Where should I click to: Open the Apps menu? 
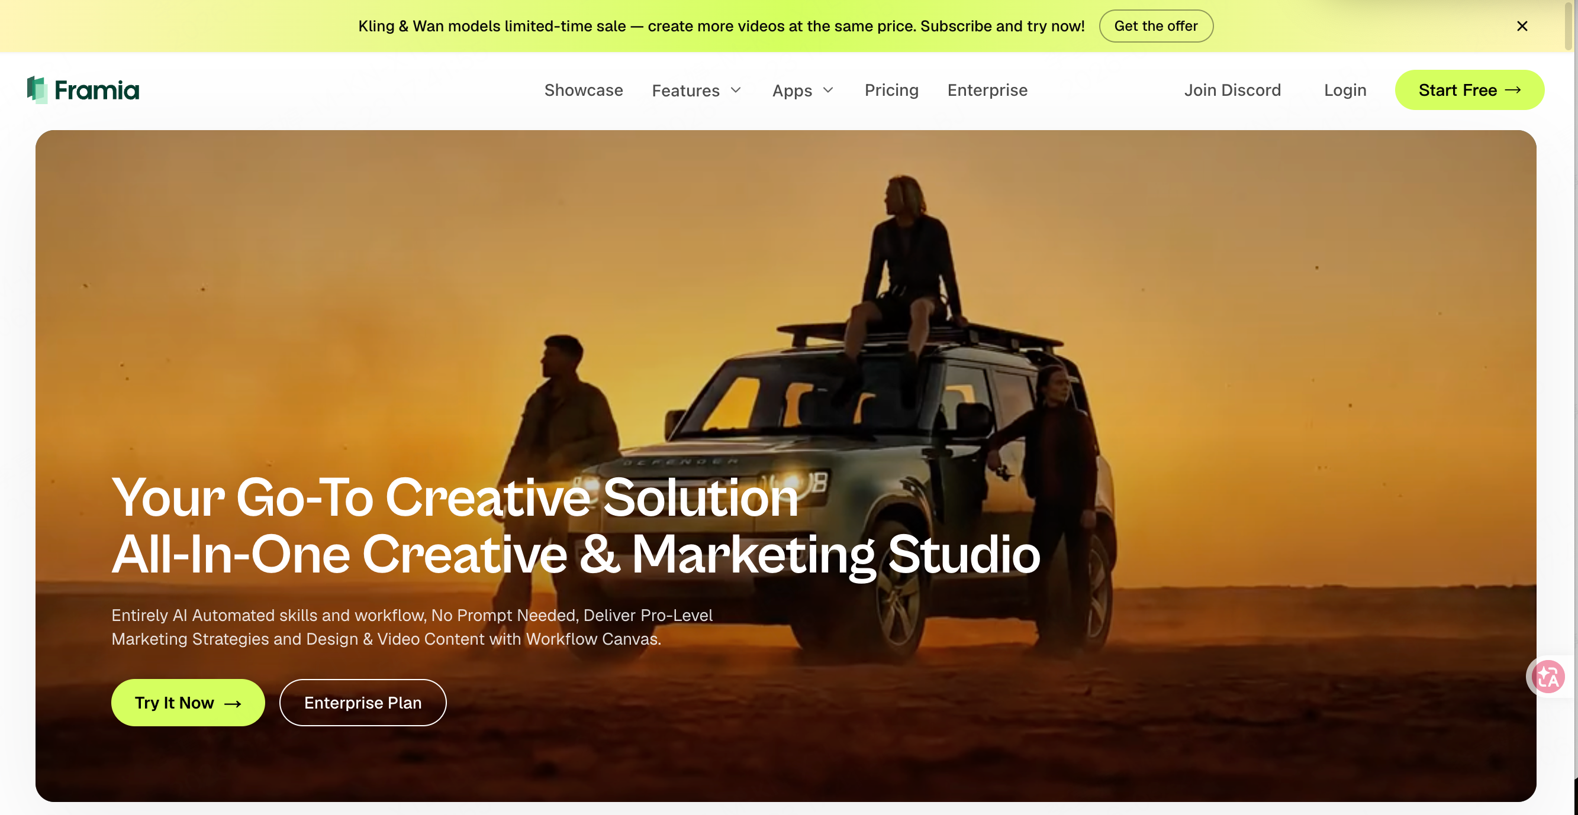(791, 90)
